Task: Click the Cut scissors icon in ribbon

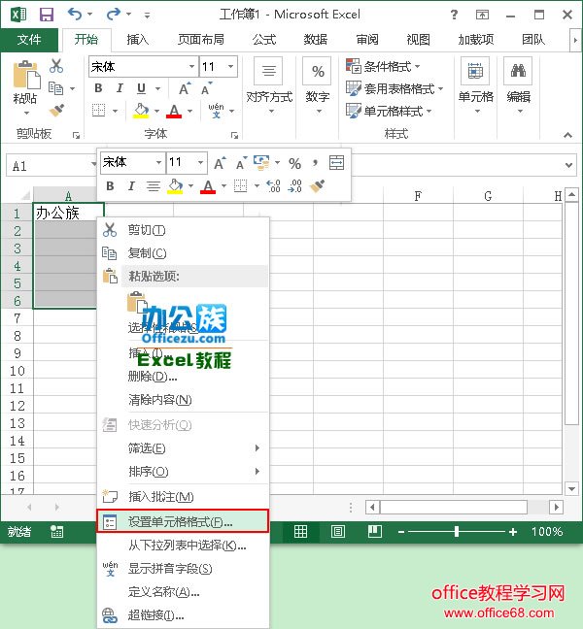Action: click(56, 66)
